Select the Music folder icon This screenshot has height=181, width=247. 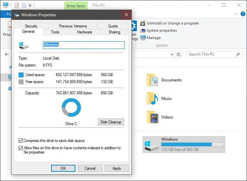click(152, 99)
